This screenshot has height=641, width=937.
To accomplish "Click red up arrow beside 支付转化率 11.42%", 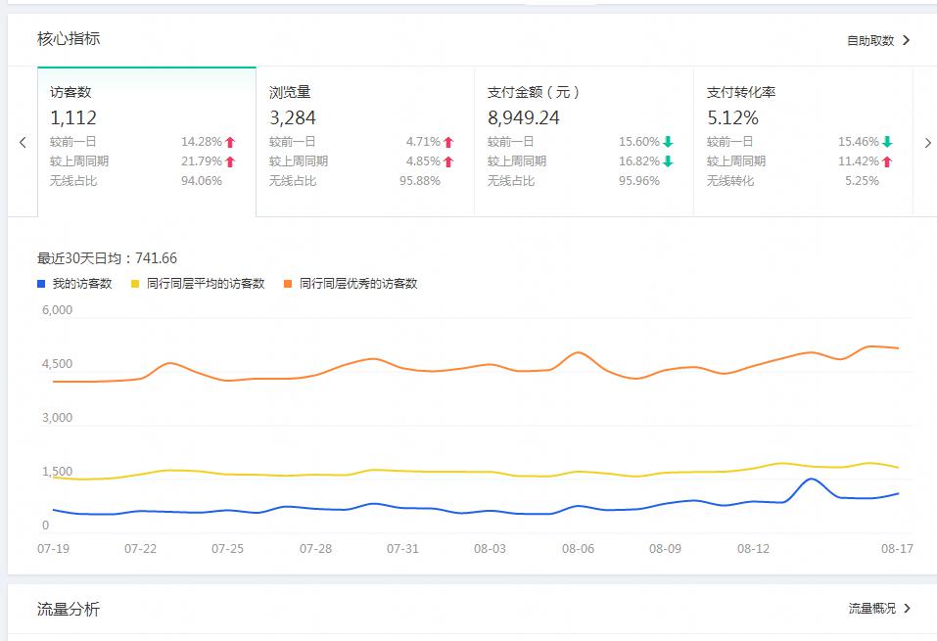I will (886, 161).
